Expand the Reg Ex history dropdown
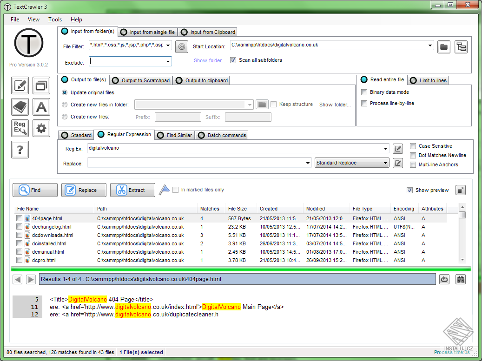The width and height of the screenshot is (482, 361). click(385, 149)
